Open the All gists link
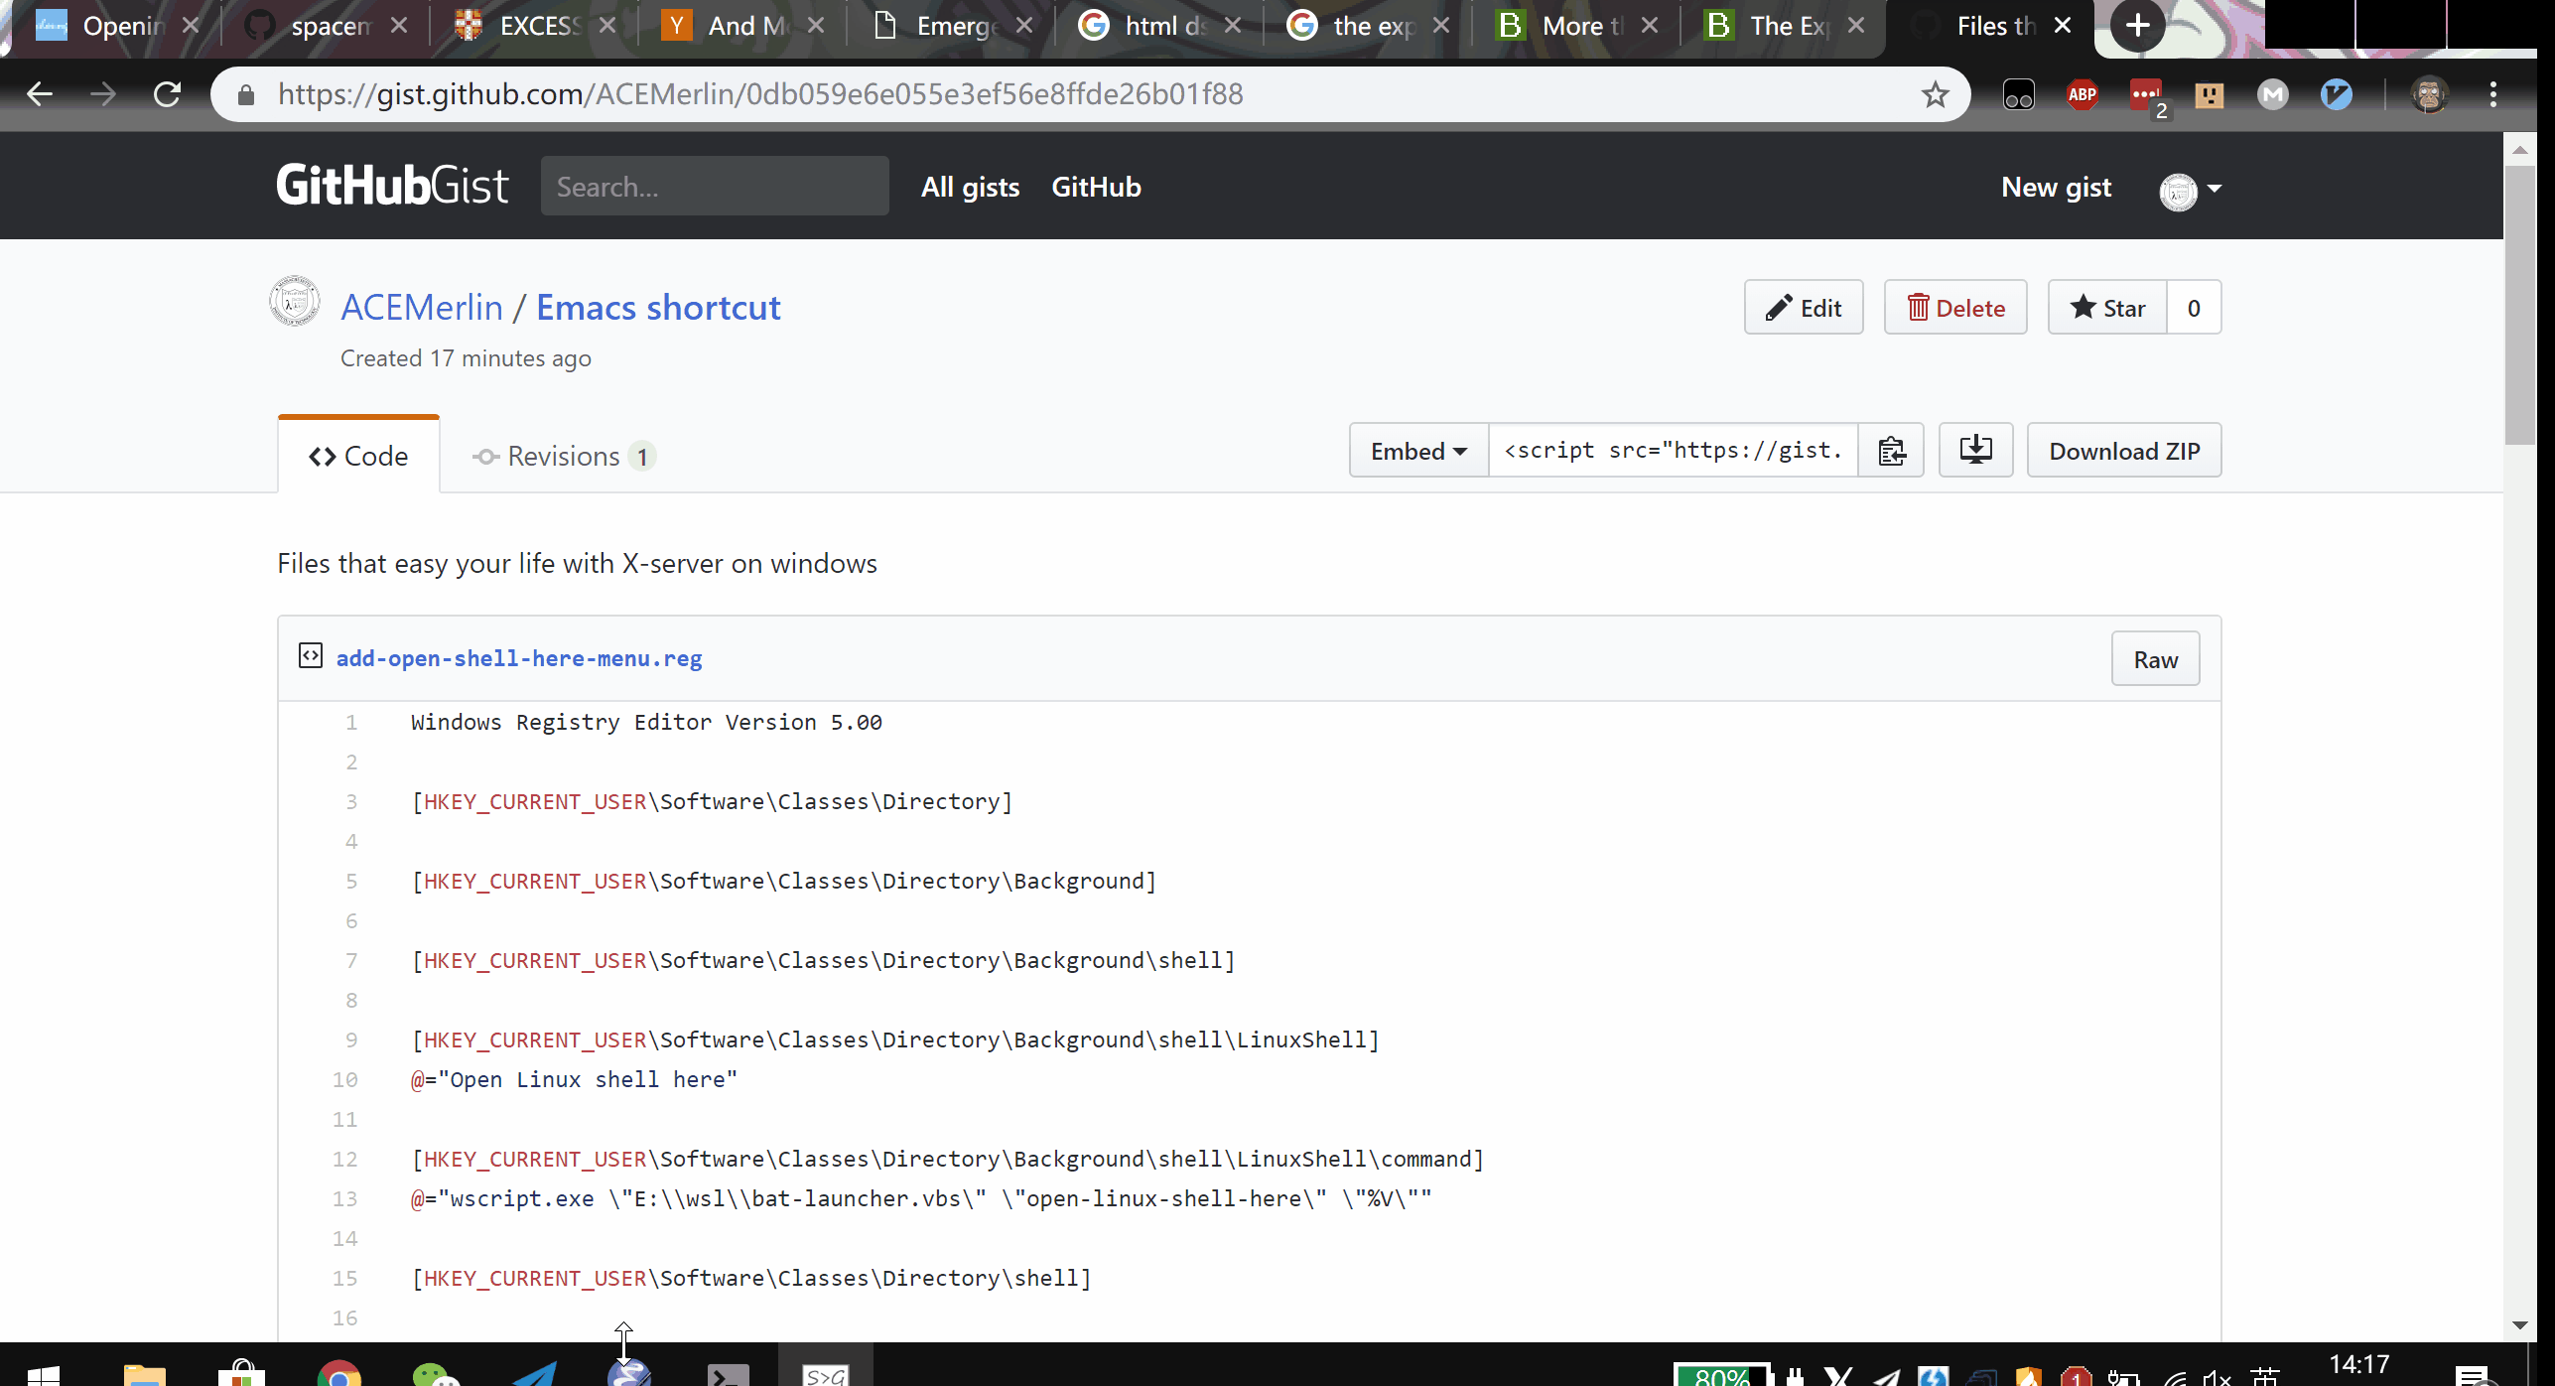The width and height of the screenshot is (2555, 1386). click(x=970, y=187)
